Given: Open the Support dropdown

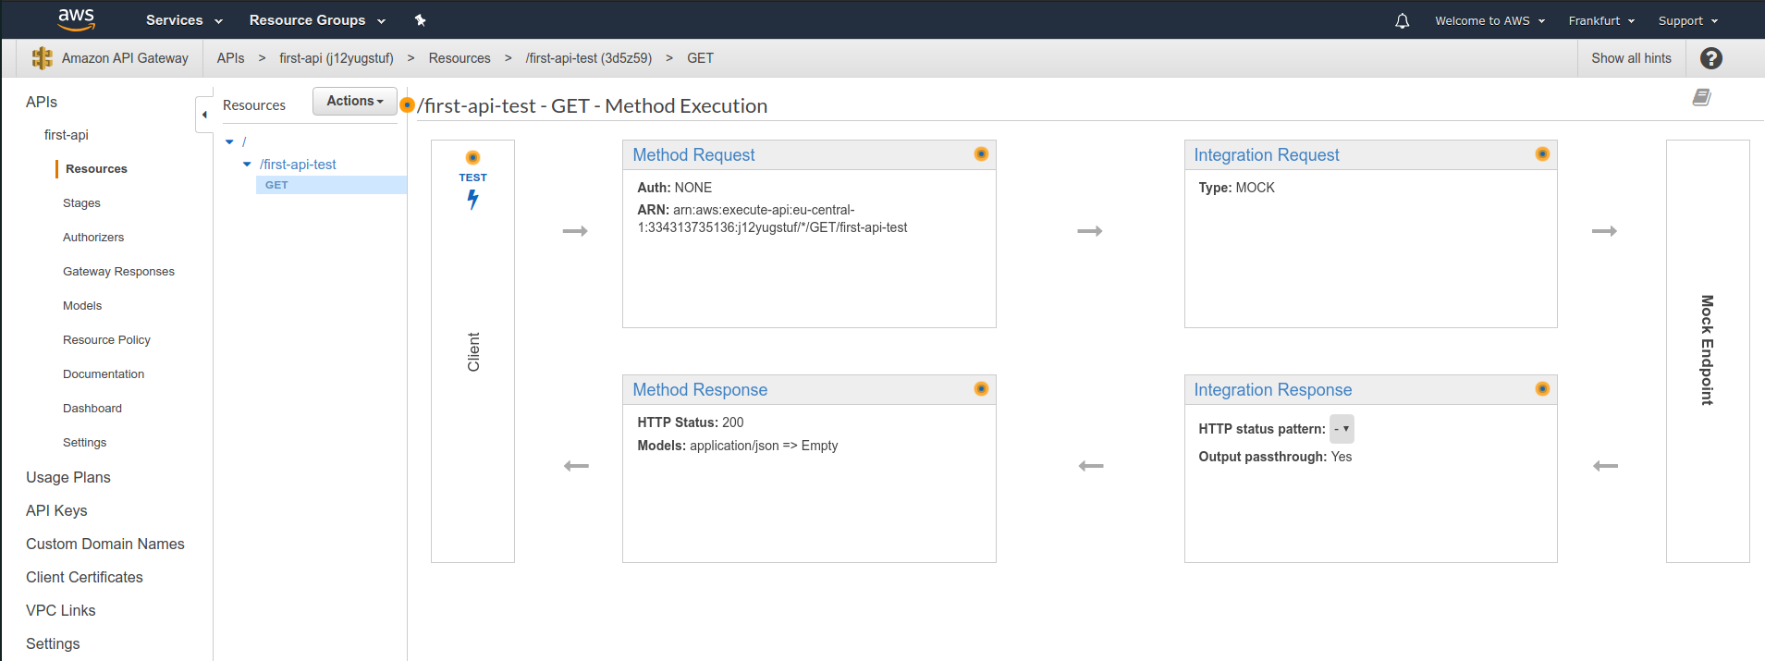Looking at the screenshot, I should point(1687,20).
